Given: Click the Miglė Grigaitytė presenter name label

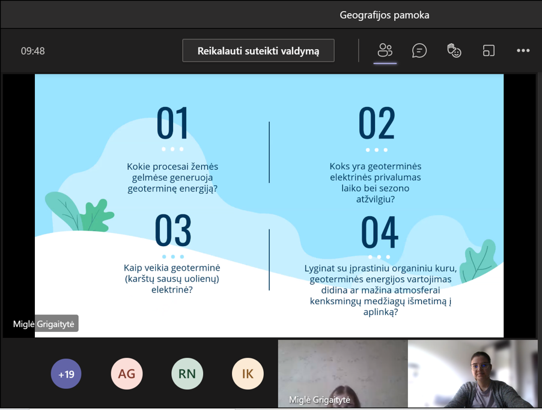Looking at the screenshot, I should pos(44,324).
